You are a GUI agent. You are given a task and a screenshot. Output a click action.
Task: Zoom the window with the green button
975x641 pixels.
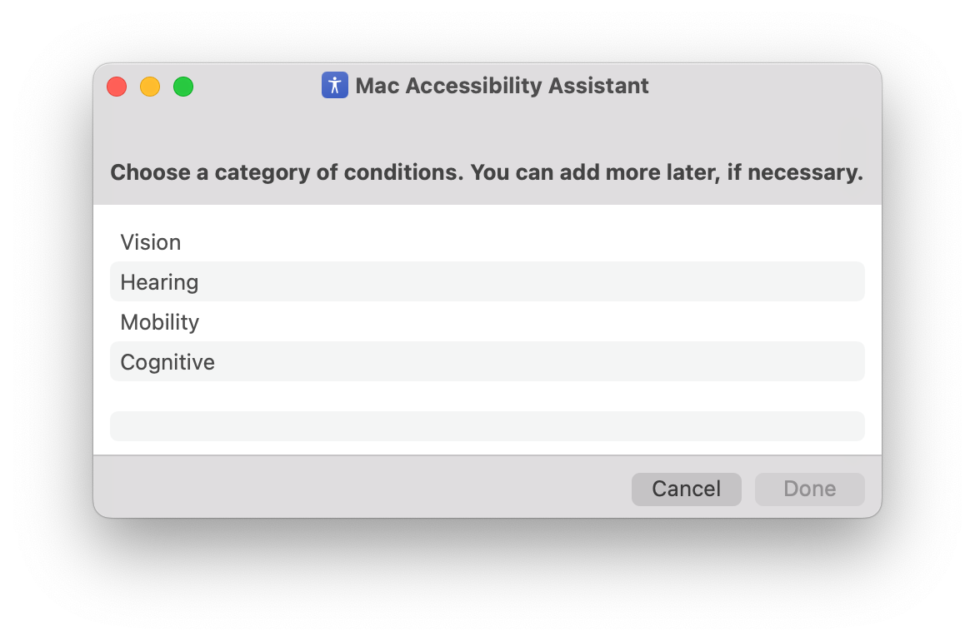(183, 87)
